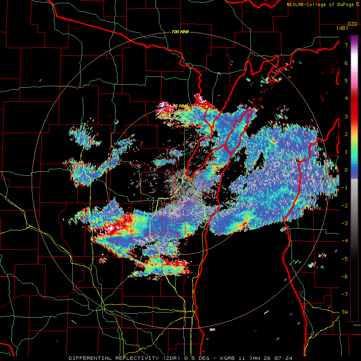361x361 pixels.
Task: Click the scale label "3"
Action: 346,116
